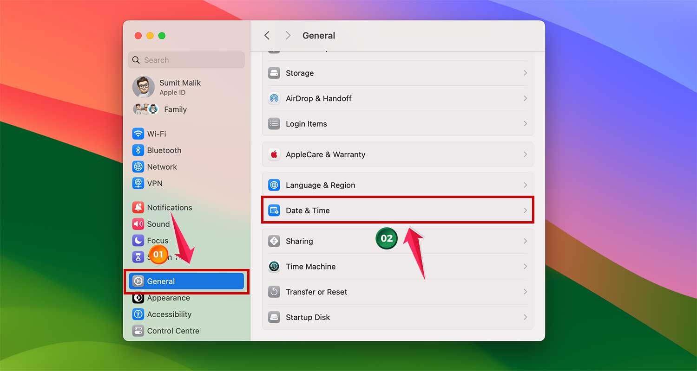Click the Time Machine icon

(274, 266)
